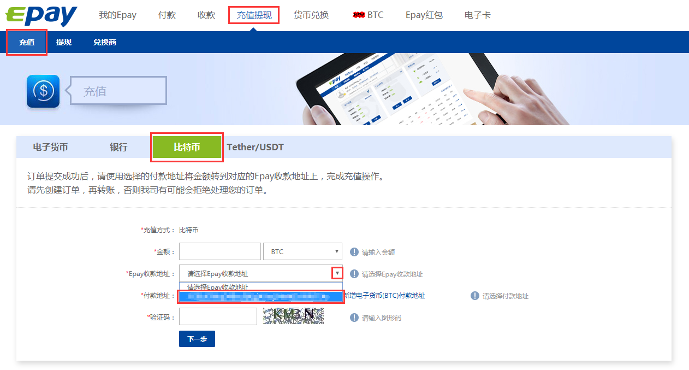Click the 请输入图形码 hint text
The height and width of the screenshot is (370, 689).
point(382,318)
